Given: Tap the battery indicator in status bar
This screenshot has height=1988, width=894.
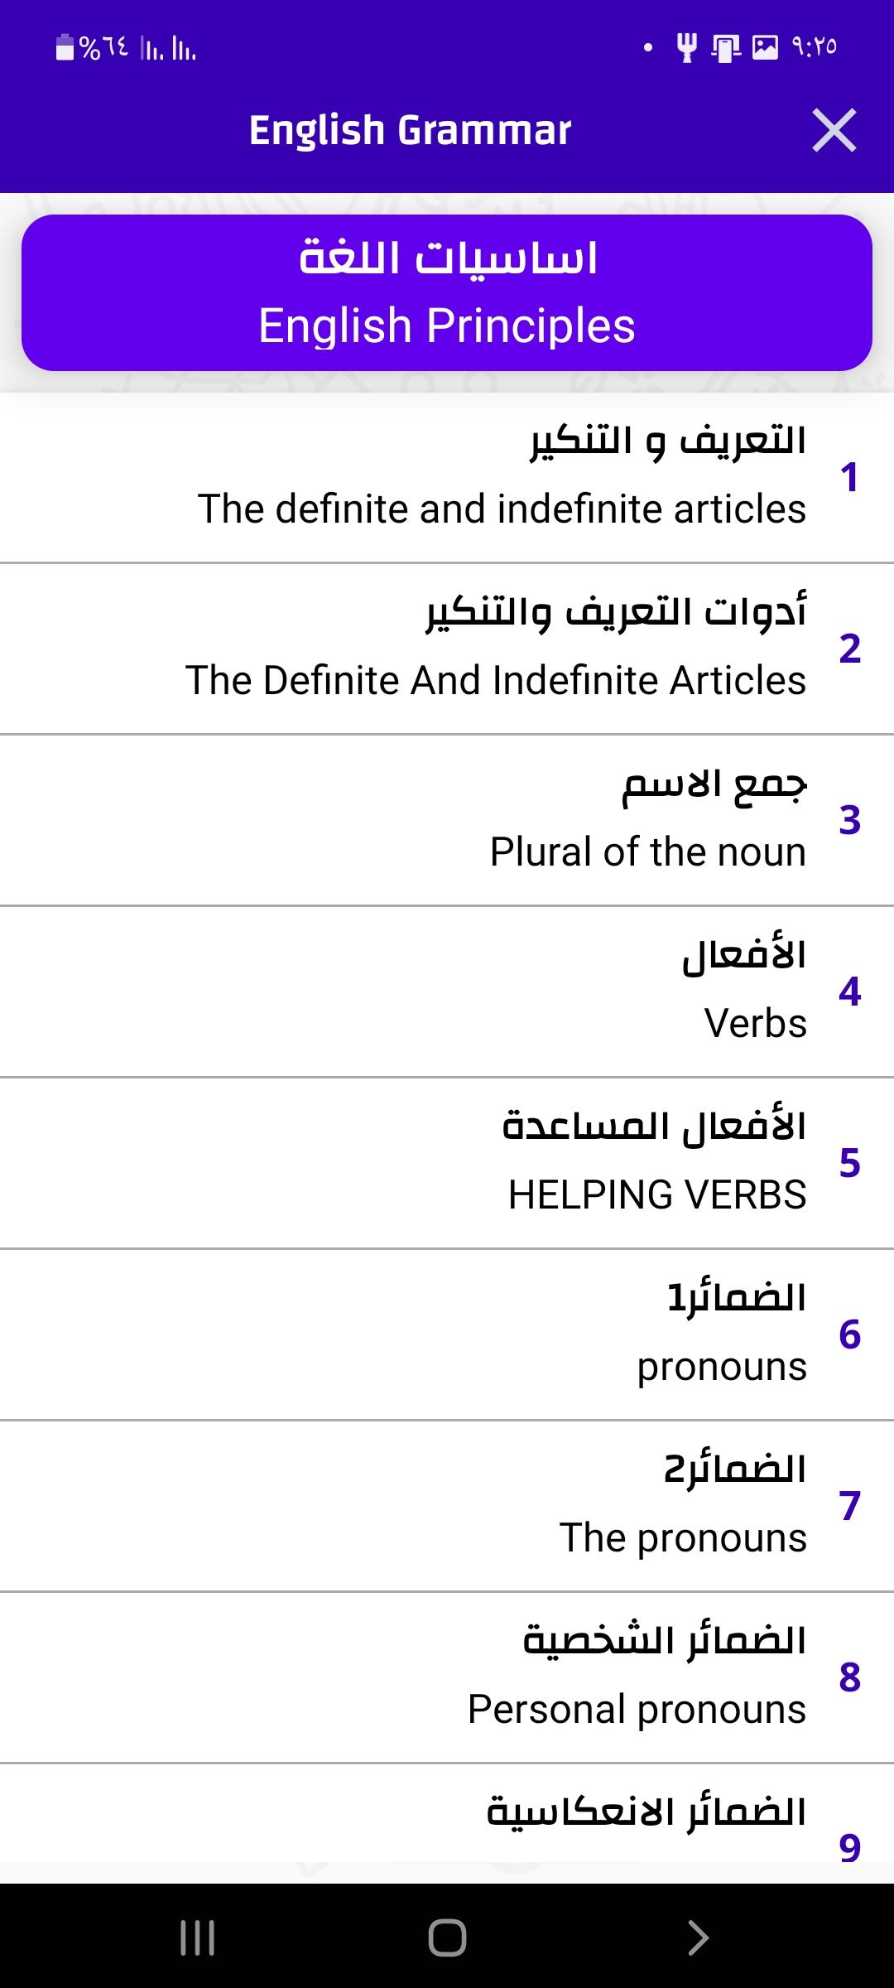Looking at the screenshot, I should 65,47.
